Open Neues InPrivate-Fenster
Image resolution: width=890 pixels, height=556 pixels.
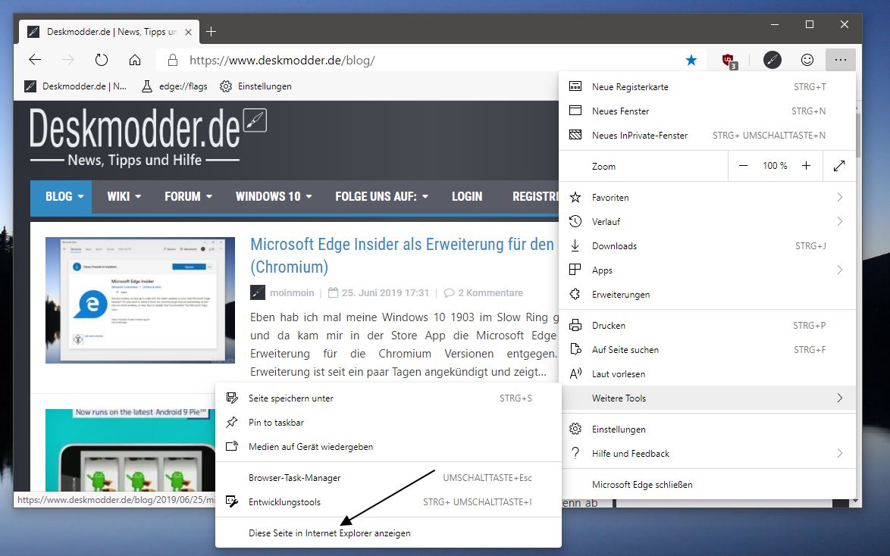707,135
